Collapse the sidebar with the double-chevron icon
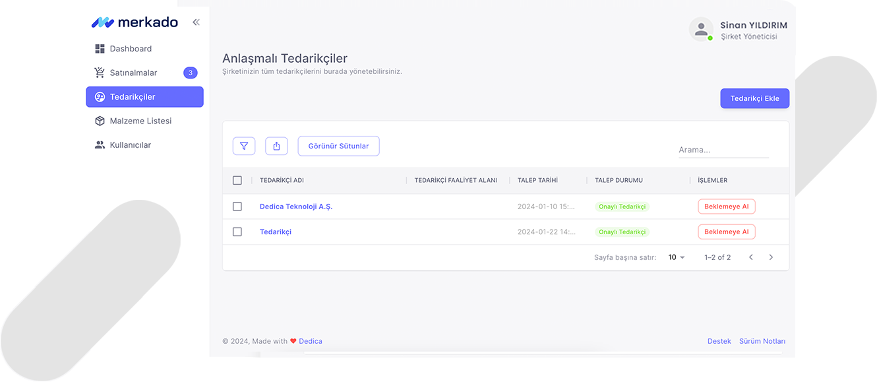The image size is (877, 382). click(196, 22)
